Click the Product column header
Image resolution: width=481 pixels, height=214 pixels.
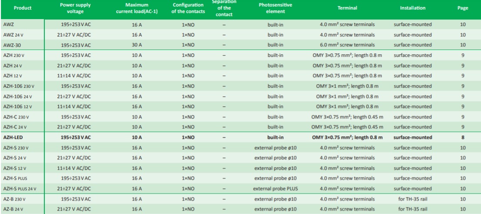[x=23, y=8]
